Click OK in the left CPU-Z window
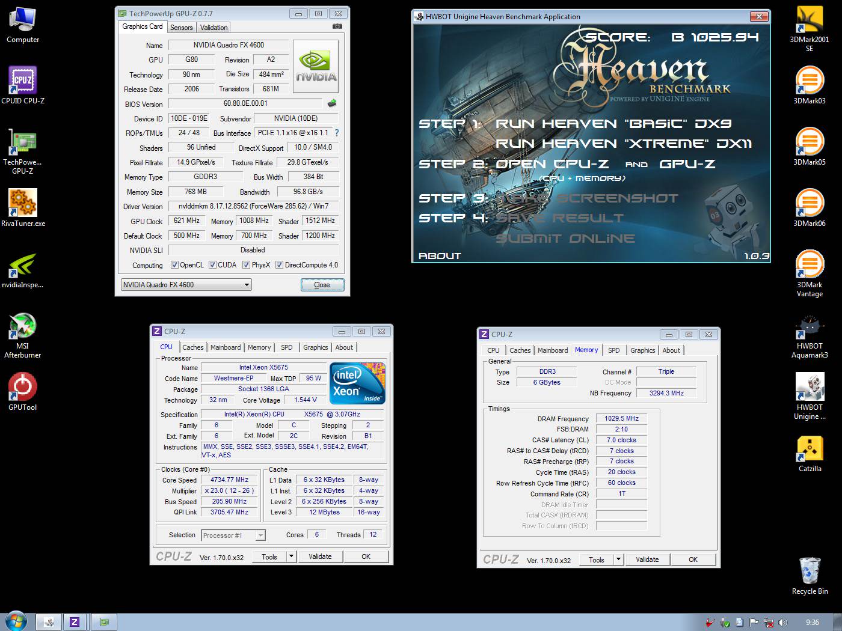 (366, 556)
